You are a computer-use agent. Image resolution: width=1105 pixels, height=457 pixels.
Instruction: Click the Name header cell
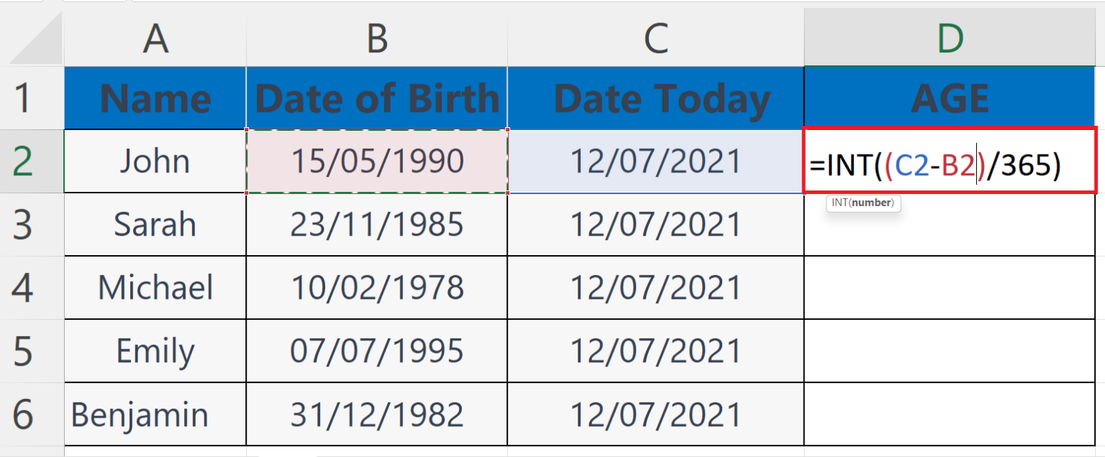click(x=155, y=97)
